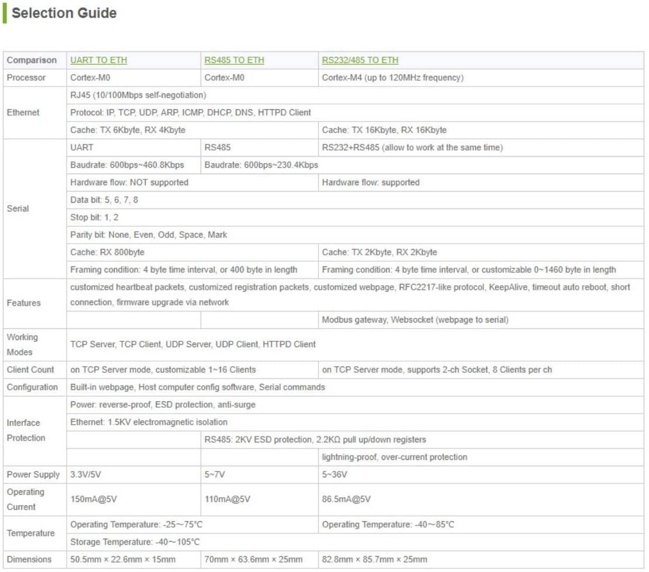Click the Storage Temperature row text

(136, 542)
